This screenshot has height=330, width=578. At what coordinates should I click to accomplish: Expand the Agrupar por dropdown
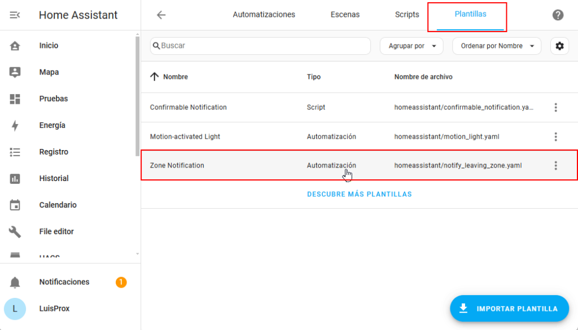coord(411,46)
